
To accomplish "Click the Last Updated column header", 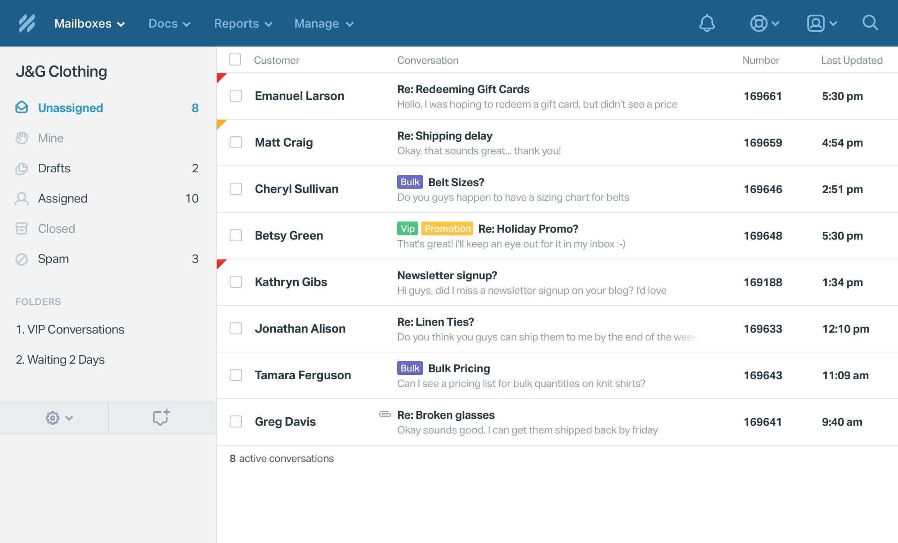I will click(x=852, y=60).
